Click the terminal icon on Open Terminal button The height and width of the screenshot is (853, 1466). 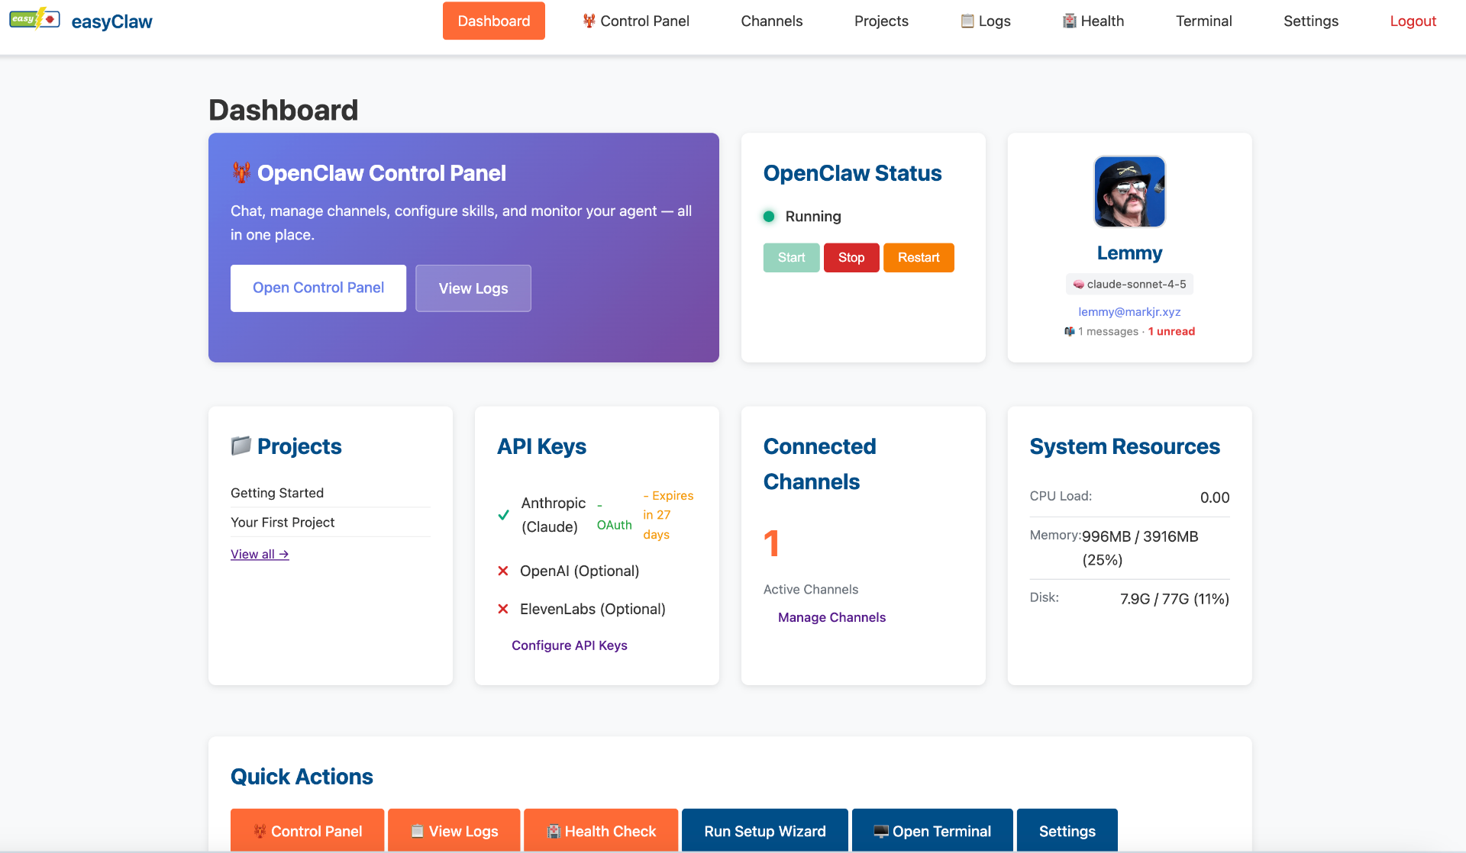(882, 830)
